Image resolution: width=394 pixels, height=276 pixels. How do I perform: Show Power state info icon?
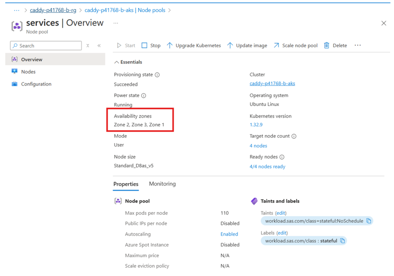pyautogui.click(x=143, y=96)
